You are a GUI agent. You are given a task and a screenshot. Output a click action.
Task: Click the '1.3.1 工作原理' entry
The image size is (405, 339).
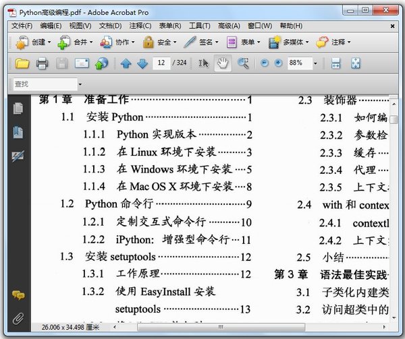[167, 274]
